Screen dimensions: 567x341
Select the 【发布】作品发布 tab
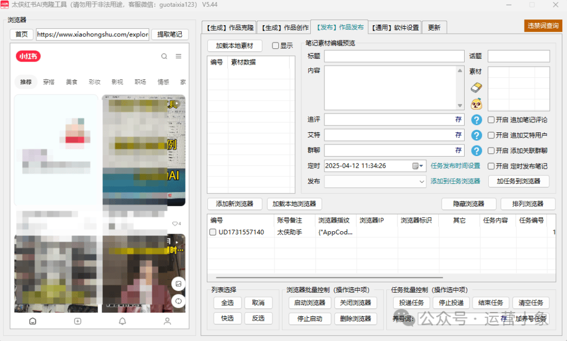click(x=340, y=27)
